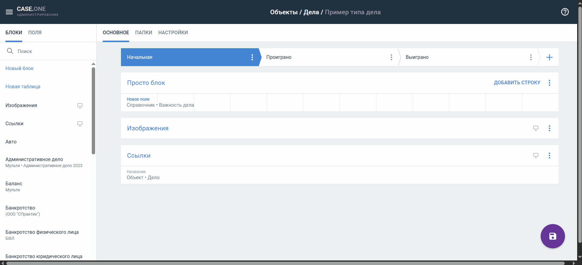Click monitor icon in Изображения block header
582x265 pixels.
[x=536, y=128]
